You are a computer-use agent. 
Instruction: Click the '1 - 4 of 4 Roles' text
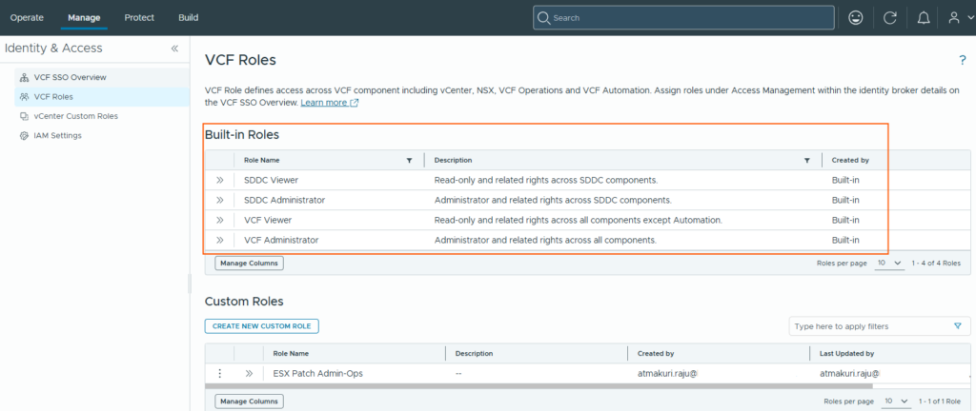(936, 264)
